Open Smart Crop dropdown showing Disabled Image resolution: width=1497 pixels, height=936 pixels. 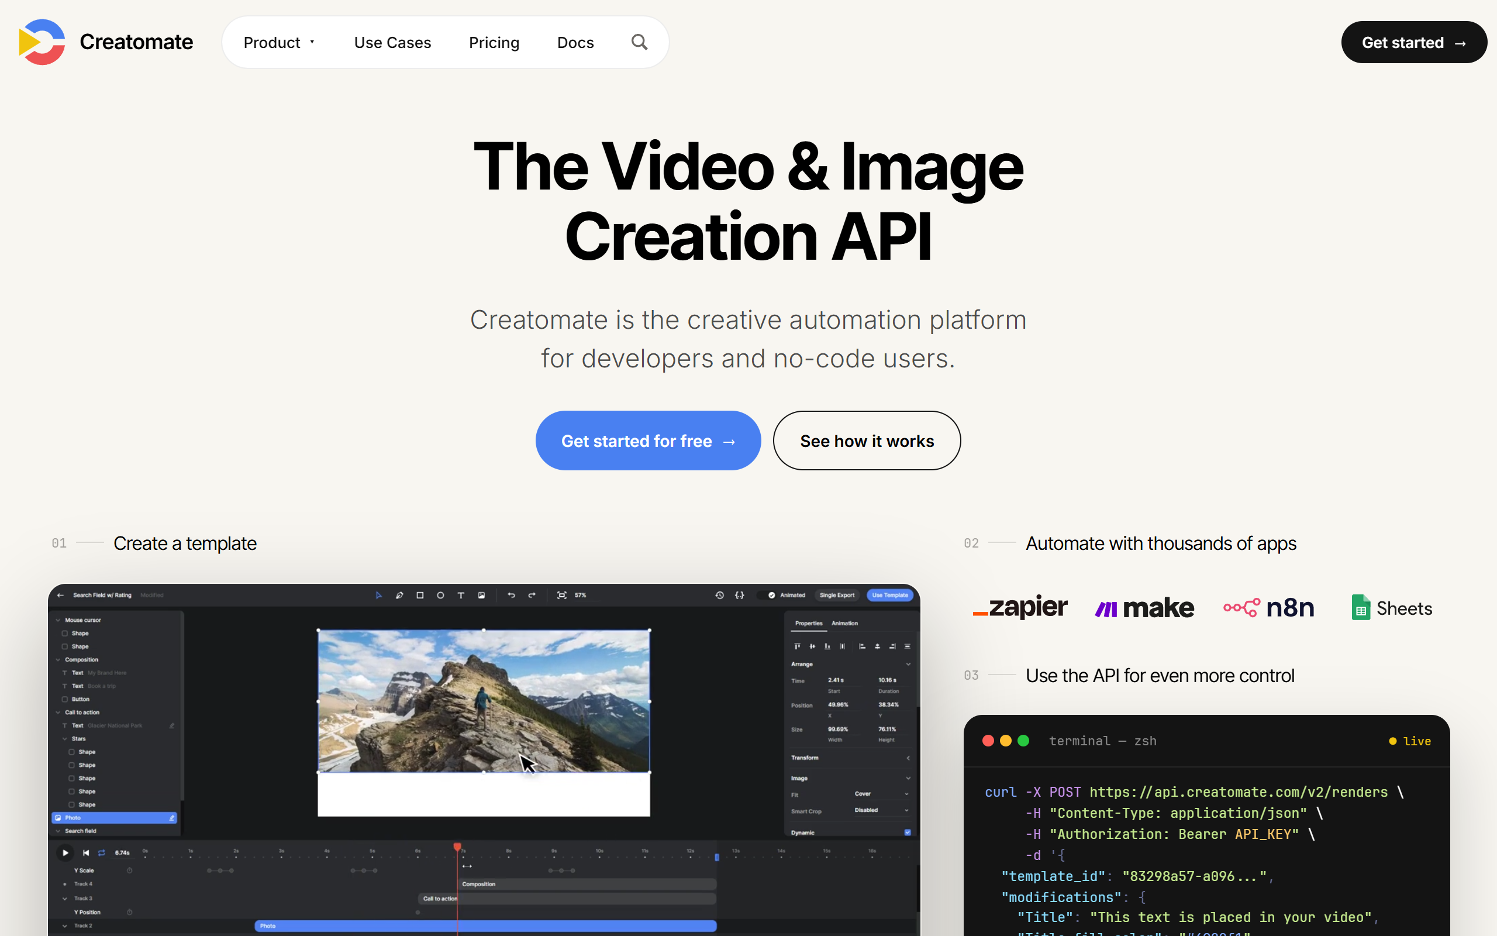point(881,810)
